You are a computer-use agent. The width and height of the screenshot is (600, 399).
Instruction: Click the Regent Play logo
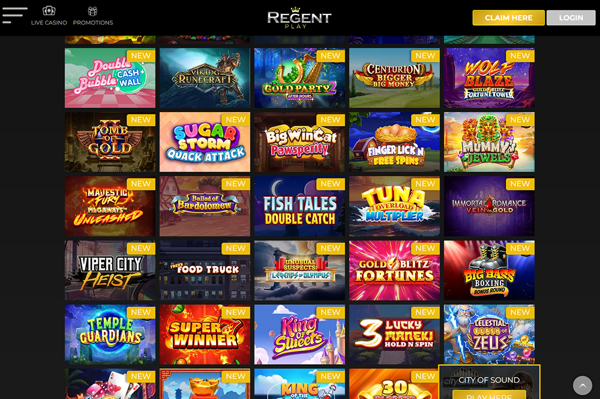coord(299,17)
